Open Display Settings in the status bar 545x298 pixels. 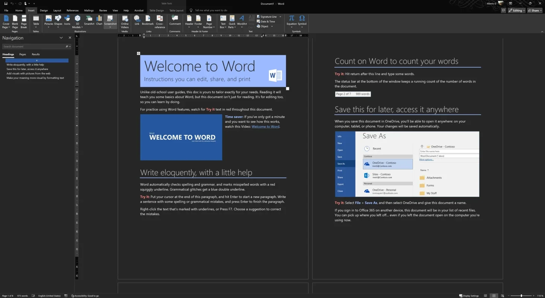coord(469,296)
